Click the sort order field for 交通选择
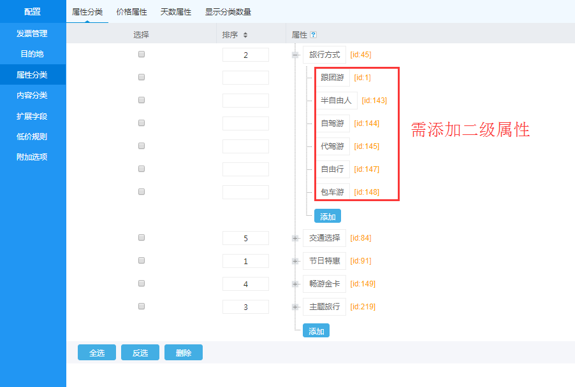The width and height of the screenshot is (575, 387). (245, 238)
